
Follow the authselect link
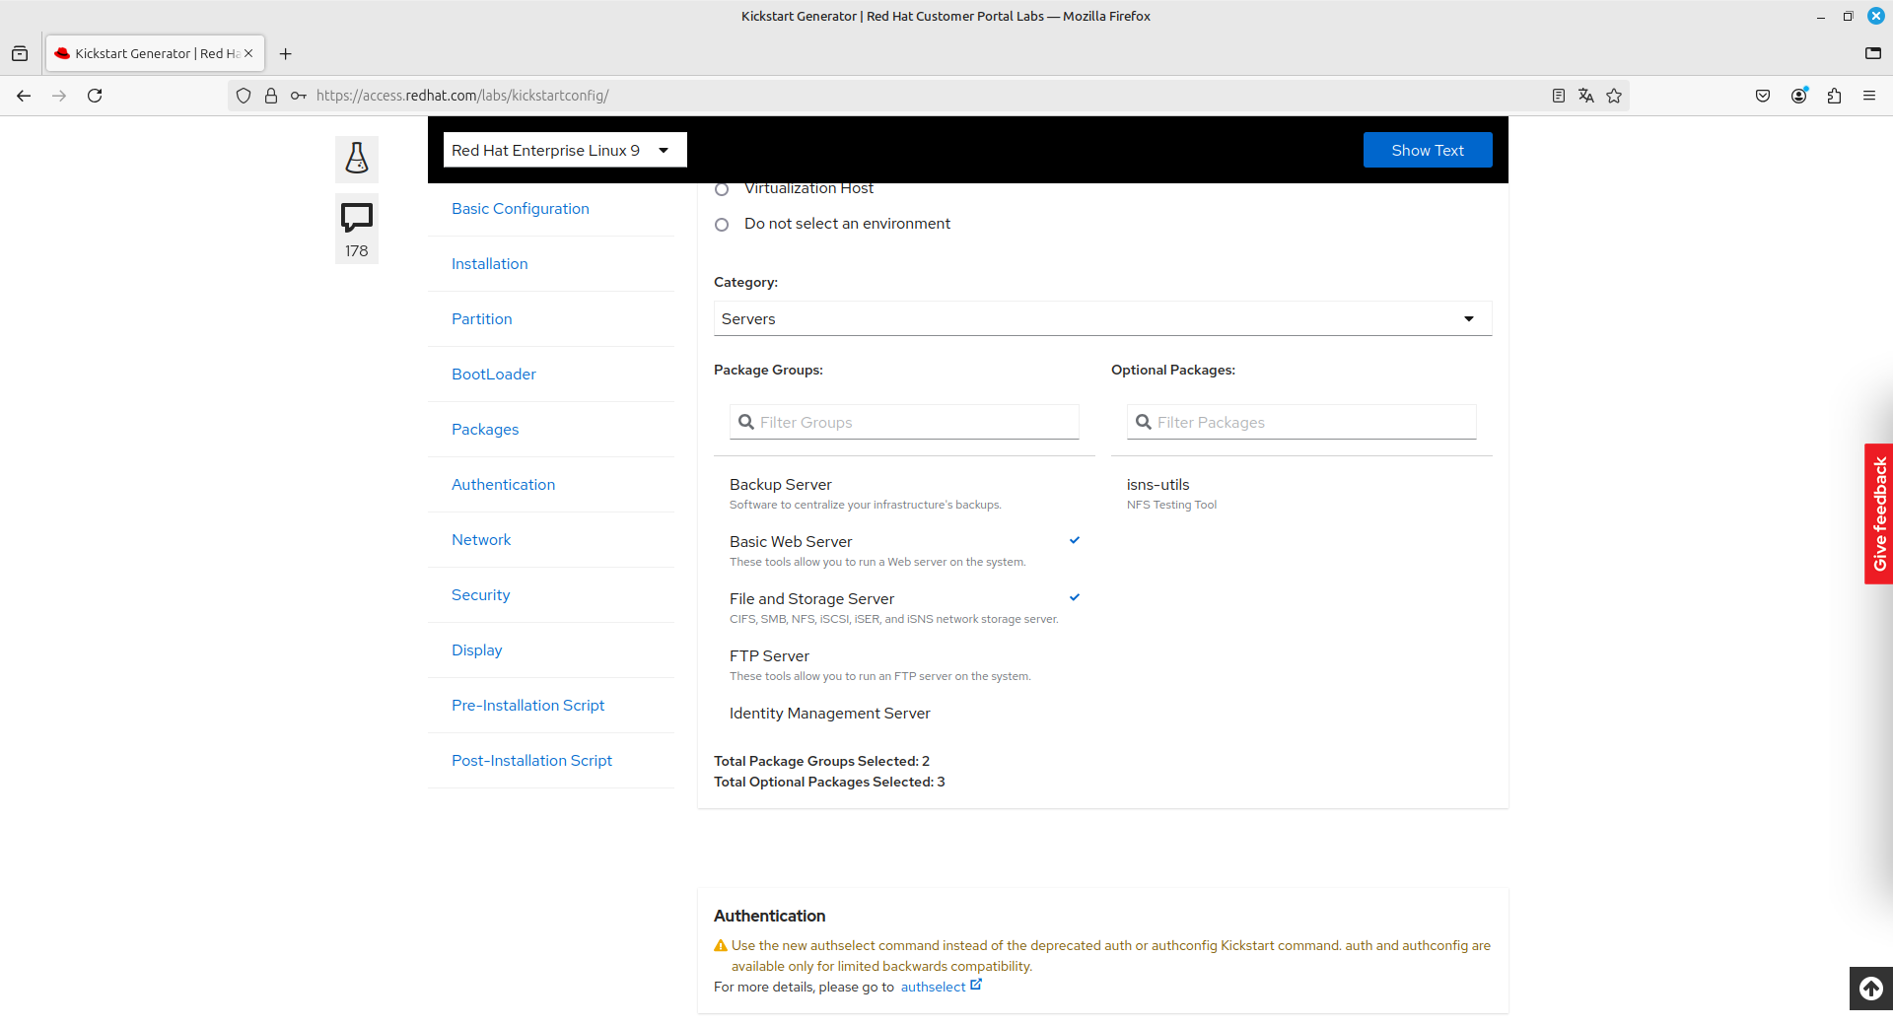click(933, 987)
